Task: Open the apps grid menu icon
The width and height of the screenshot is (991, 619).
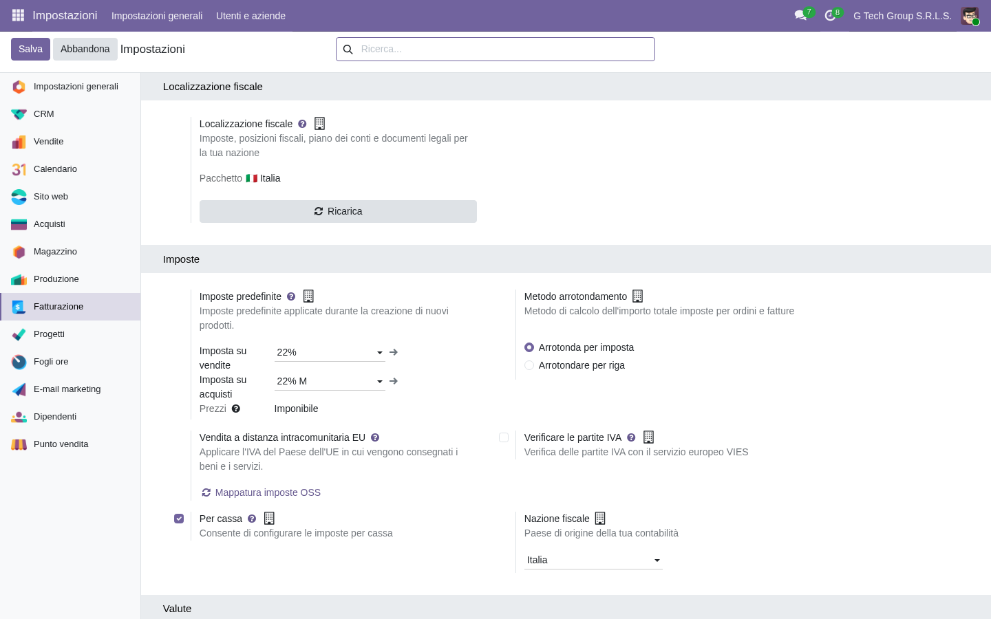Action: pyautogui.click(x=19, y=15)
